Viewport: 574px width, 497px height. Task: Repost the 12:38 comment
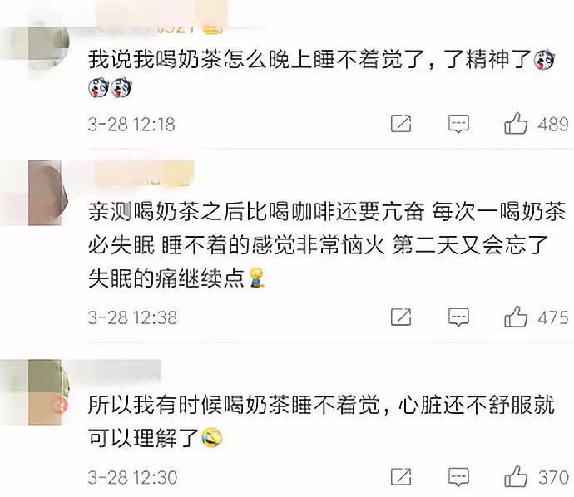click(x=401, y=317)
